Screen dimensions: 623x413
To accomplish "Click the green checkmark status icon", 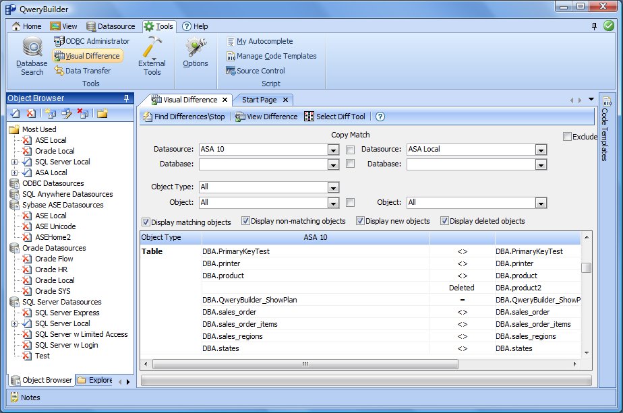I will [609, 26].
